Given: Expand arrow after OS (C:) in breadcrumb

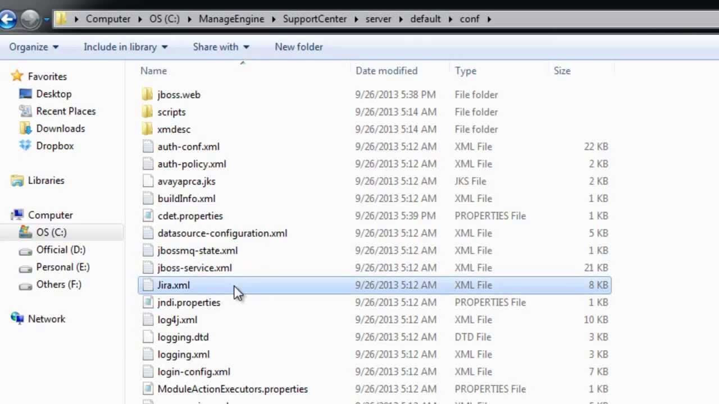Looking at the screenshot, I should click(189, 19).
